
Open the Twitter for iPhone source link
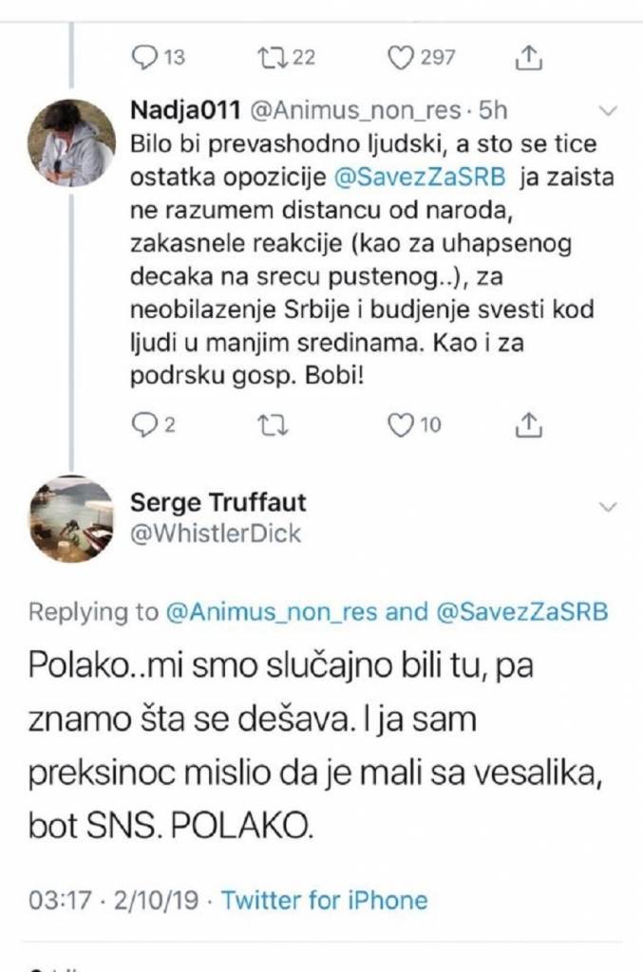(x=325, y=899)
